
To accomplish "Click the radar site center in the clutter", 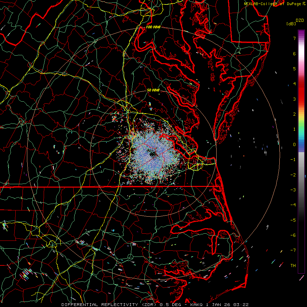I will tap(152, 155).
